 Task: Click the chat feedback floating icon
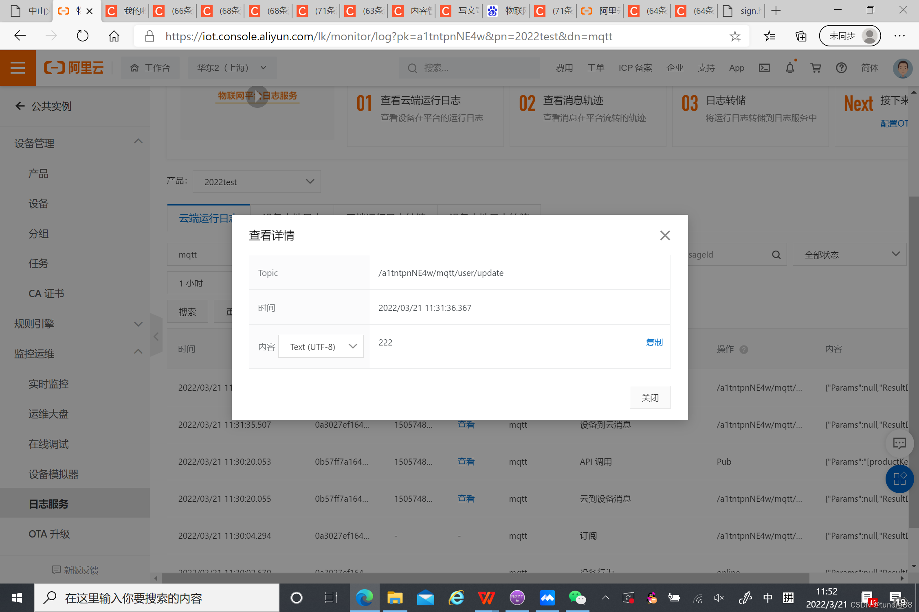[899, 443]
